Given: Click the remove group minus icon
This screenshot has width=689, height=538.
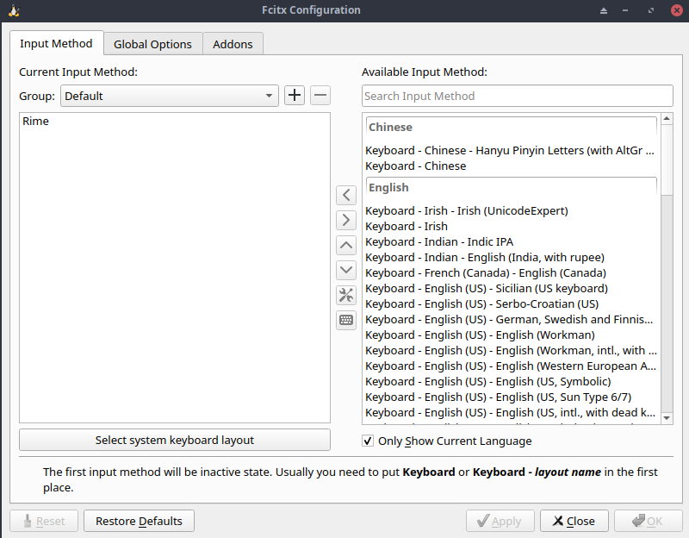Looking at the screenshot, I should [320, 96].
